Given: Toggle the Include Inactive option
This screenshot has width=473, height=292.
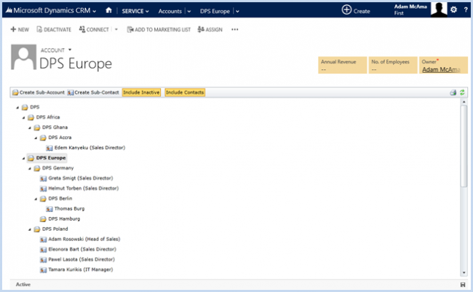Looking at the screenshot, I should [141, 92].
